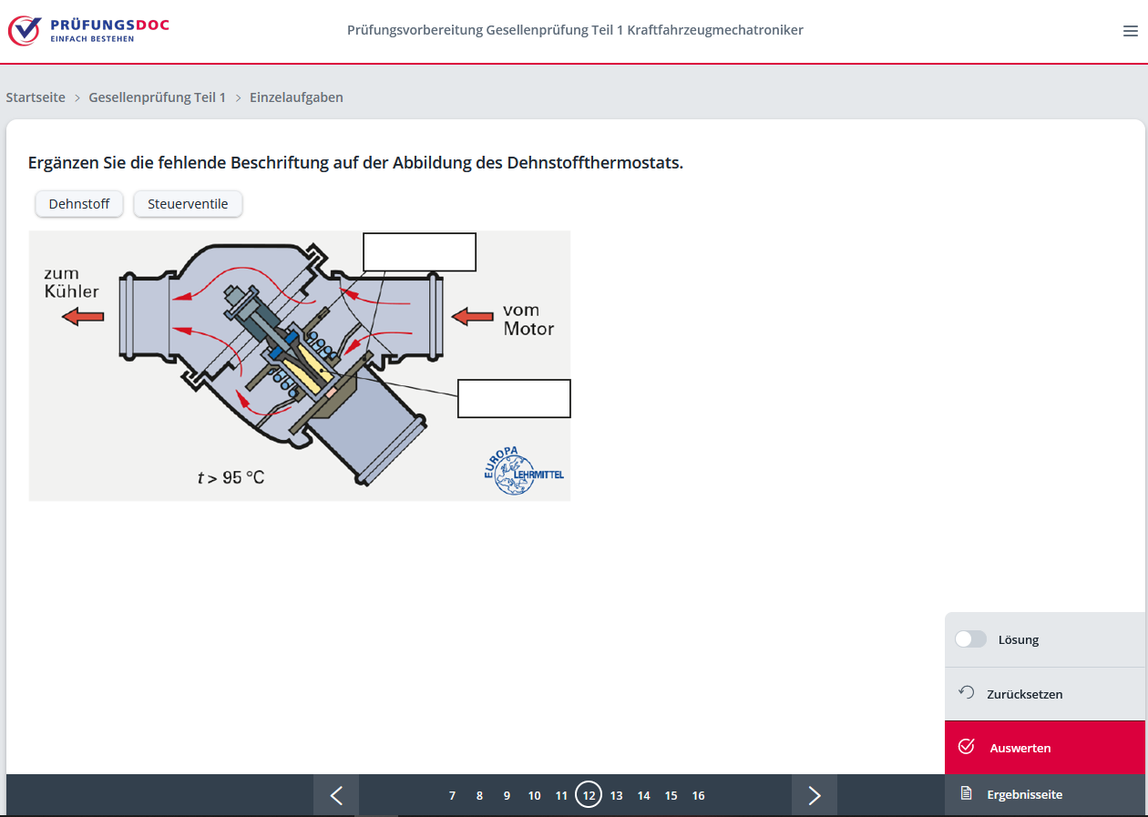Click the Ergebnisseite document icon
The height and width of the screenshot is (817, 1148).
click(967, 794)
